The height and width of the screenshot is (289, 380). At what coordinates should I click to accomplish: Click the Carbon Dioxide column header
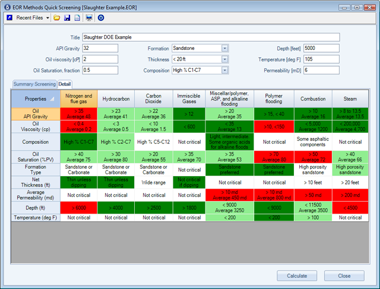point(154,99)
